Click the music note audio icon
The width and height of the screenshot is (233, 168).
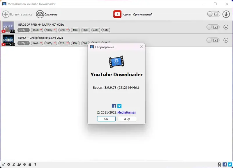click(14, 165)
